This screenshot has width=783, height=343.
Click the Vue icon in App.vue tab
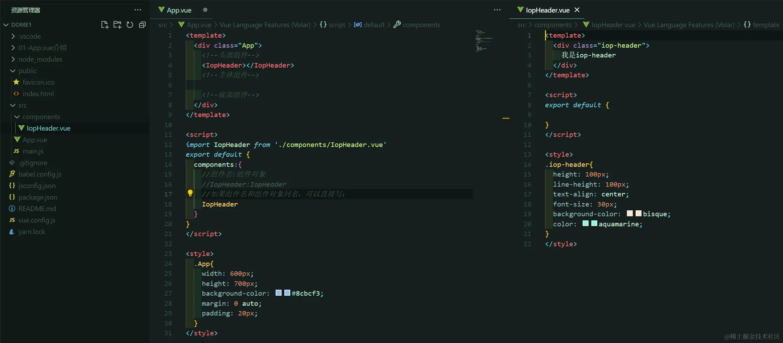(161, 10)
